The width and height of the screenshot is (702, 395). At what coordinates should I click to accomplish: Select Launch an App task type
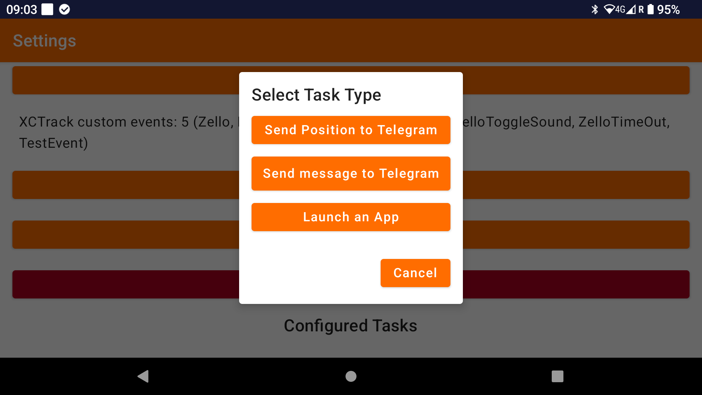pyautogui.click(x=351, y=217)
